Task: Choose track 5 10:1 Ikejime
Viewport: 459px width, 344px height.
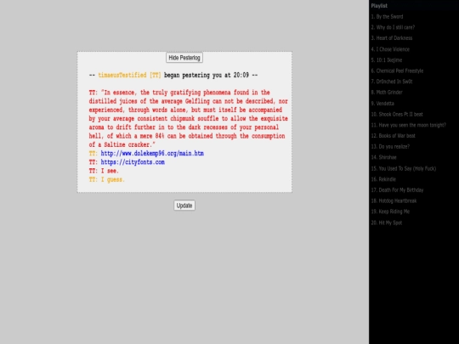Action: pos(387,60)
